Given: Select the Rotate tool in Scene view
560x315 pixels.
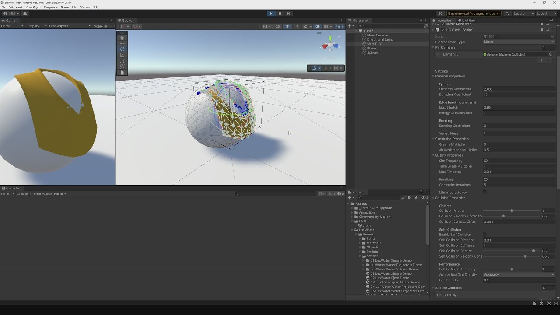Looking at the screenshot, I should point(122,49).
